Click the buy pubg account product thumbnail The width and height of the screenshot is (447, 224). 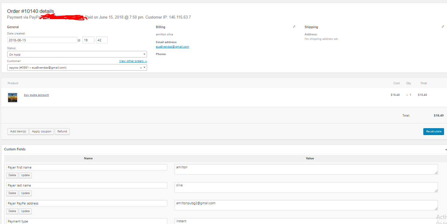tap(12, 98)
